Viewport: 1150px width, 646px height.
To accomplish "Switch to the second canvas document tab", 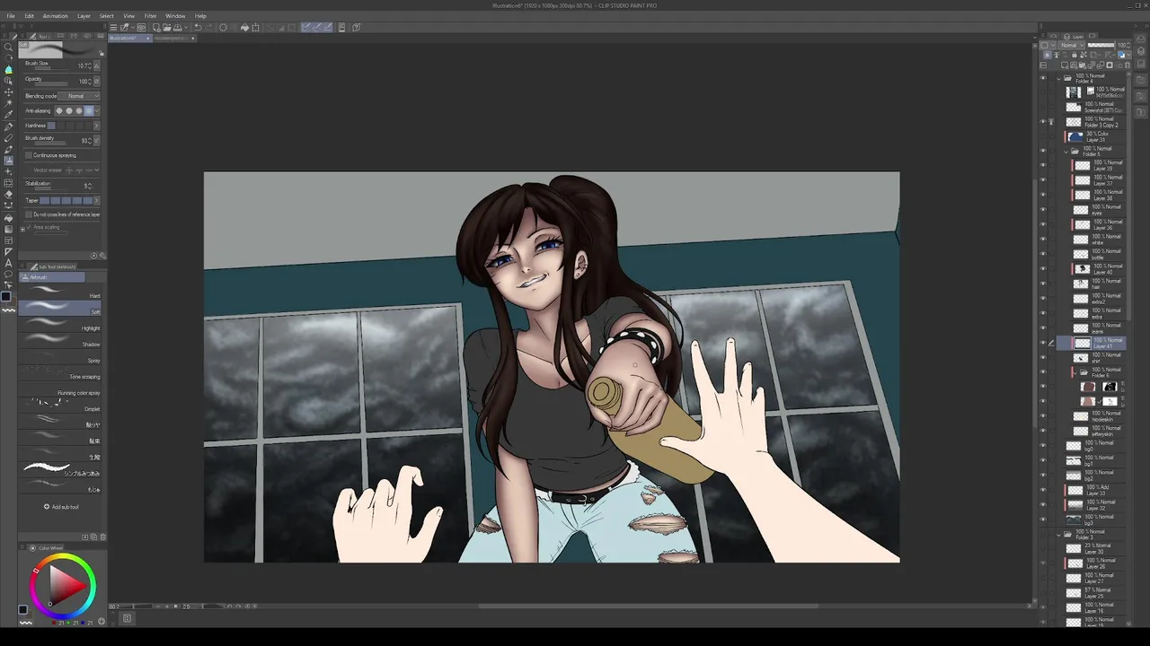I will (173, 39).
